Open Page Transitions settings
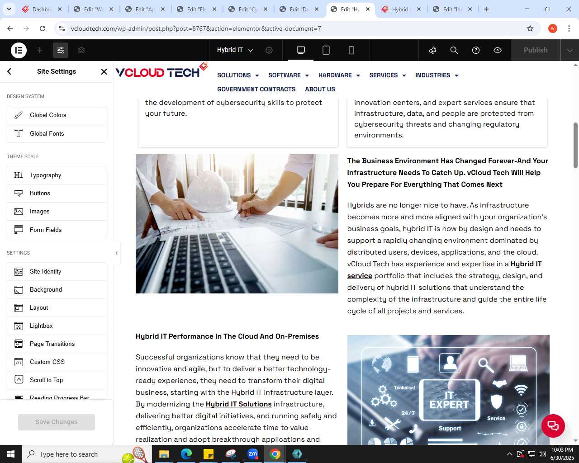The image size is (579, 463). tap(57, 344)
